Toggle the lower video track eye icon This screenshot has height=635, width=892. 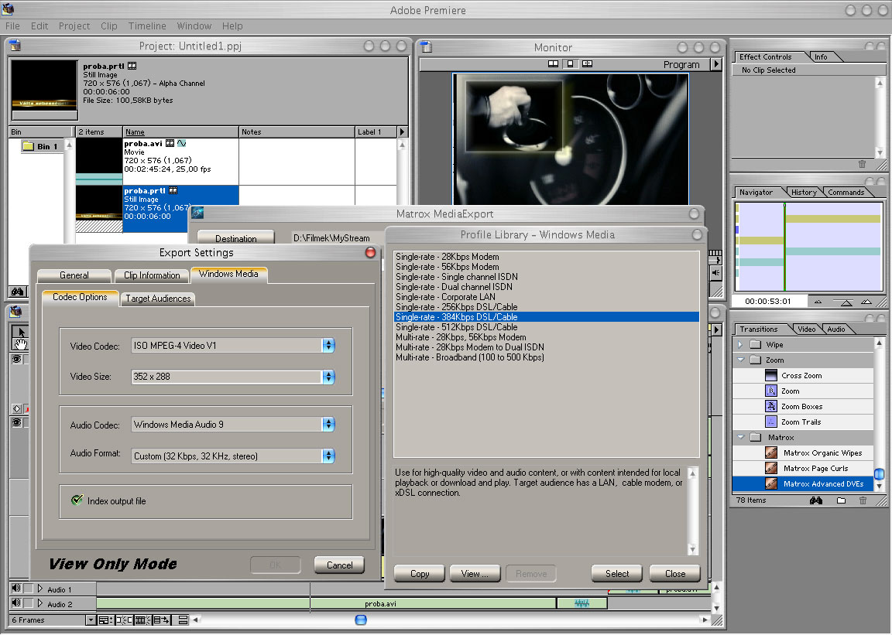click(x=16, y=422)
